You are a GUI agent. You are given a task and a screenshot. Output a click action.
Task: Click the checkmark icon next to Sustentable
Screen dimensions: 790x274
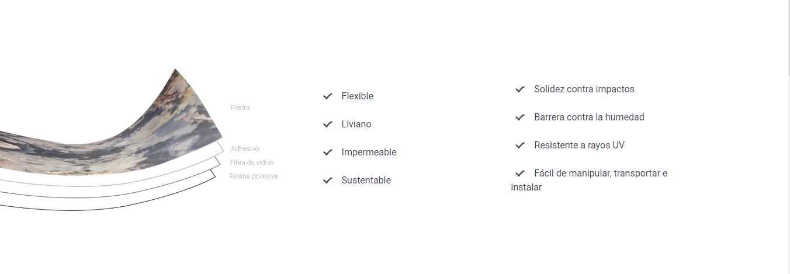[x=328, y=181]
